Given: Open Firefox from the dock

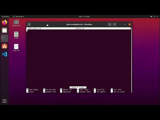Looking at the screenshot, I should pos(4,22).
